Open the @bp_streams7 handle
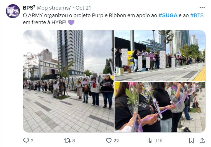Viewport: 211px width, 147px height. click(54, 8)
